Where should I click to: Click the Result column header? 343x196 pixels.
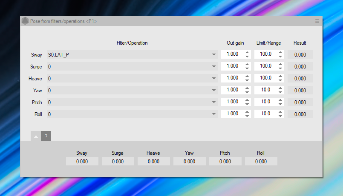point(300,43)
